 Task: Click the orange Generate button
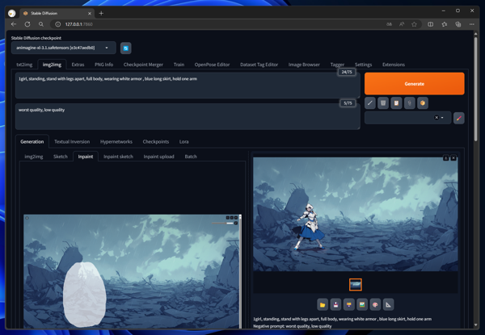415,84
